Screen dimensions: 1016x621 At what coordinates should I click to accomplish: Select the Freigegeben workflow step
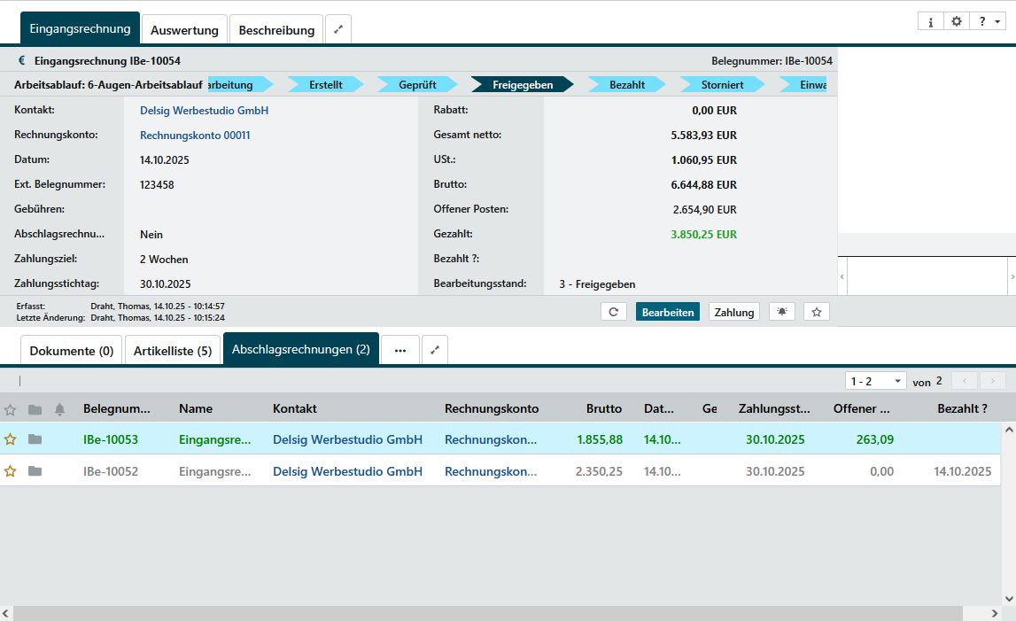(523, 85)
